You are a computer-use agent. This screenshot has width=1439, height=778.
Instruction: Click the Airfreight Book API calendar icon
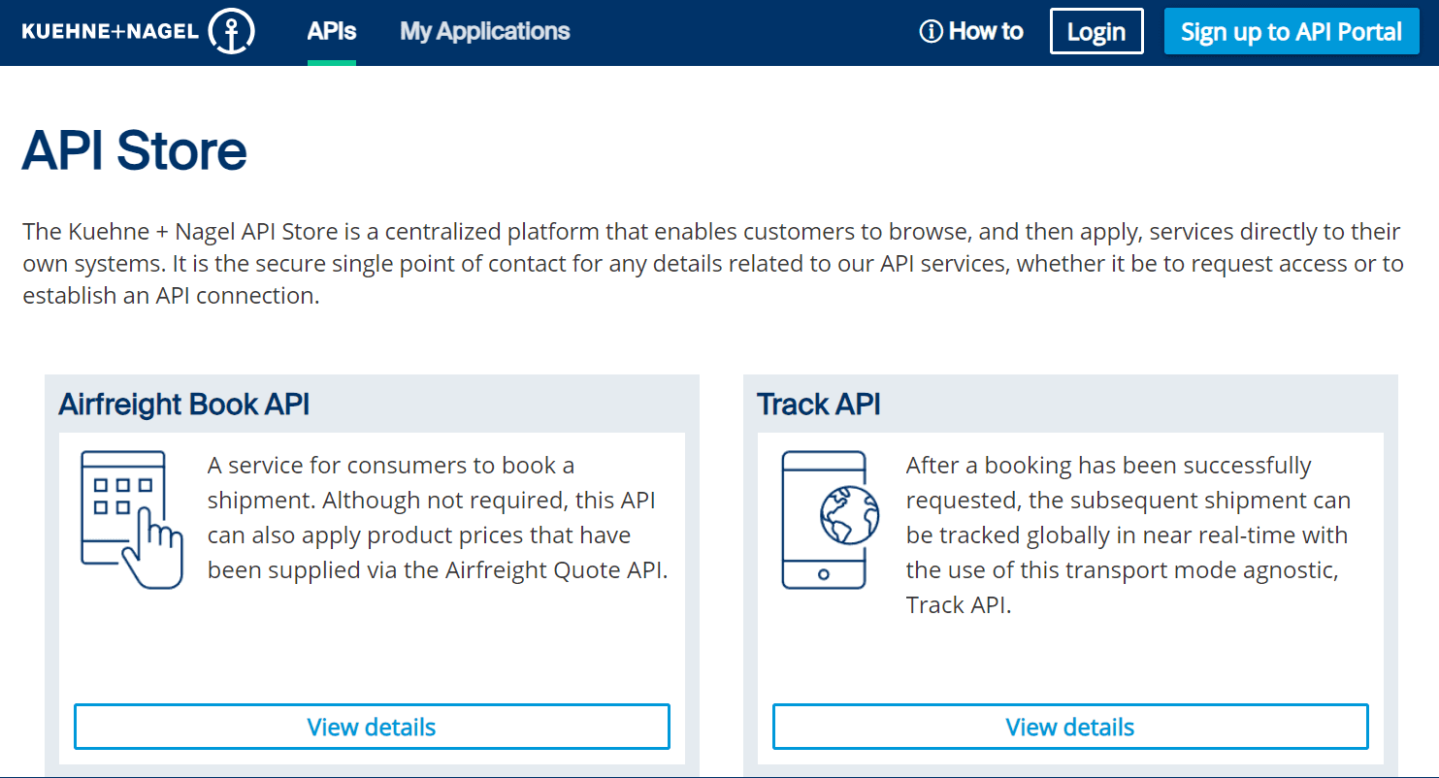click(132, 520)
